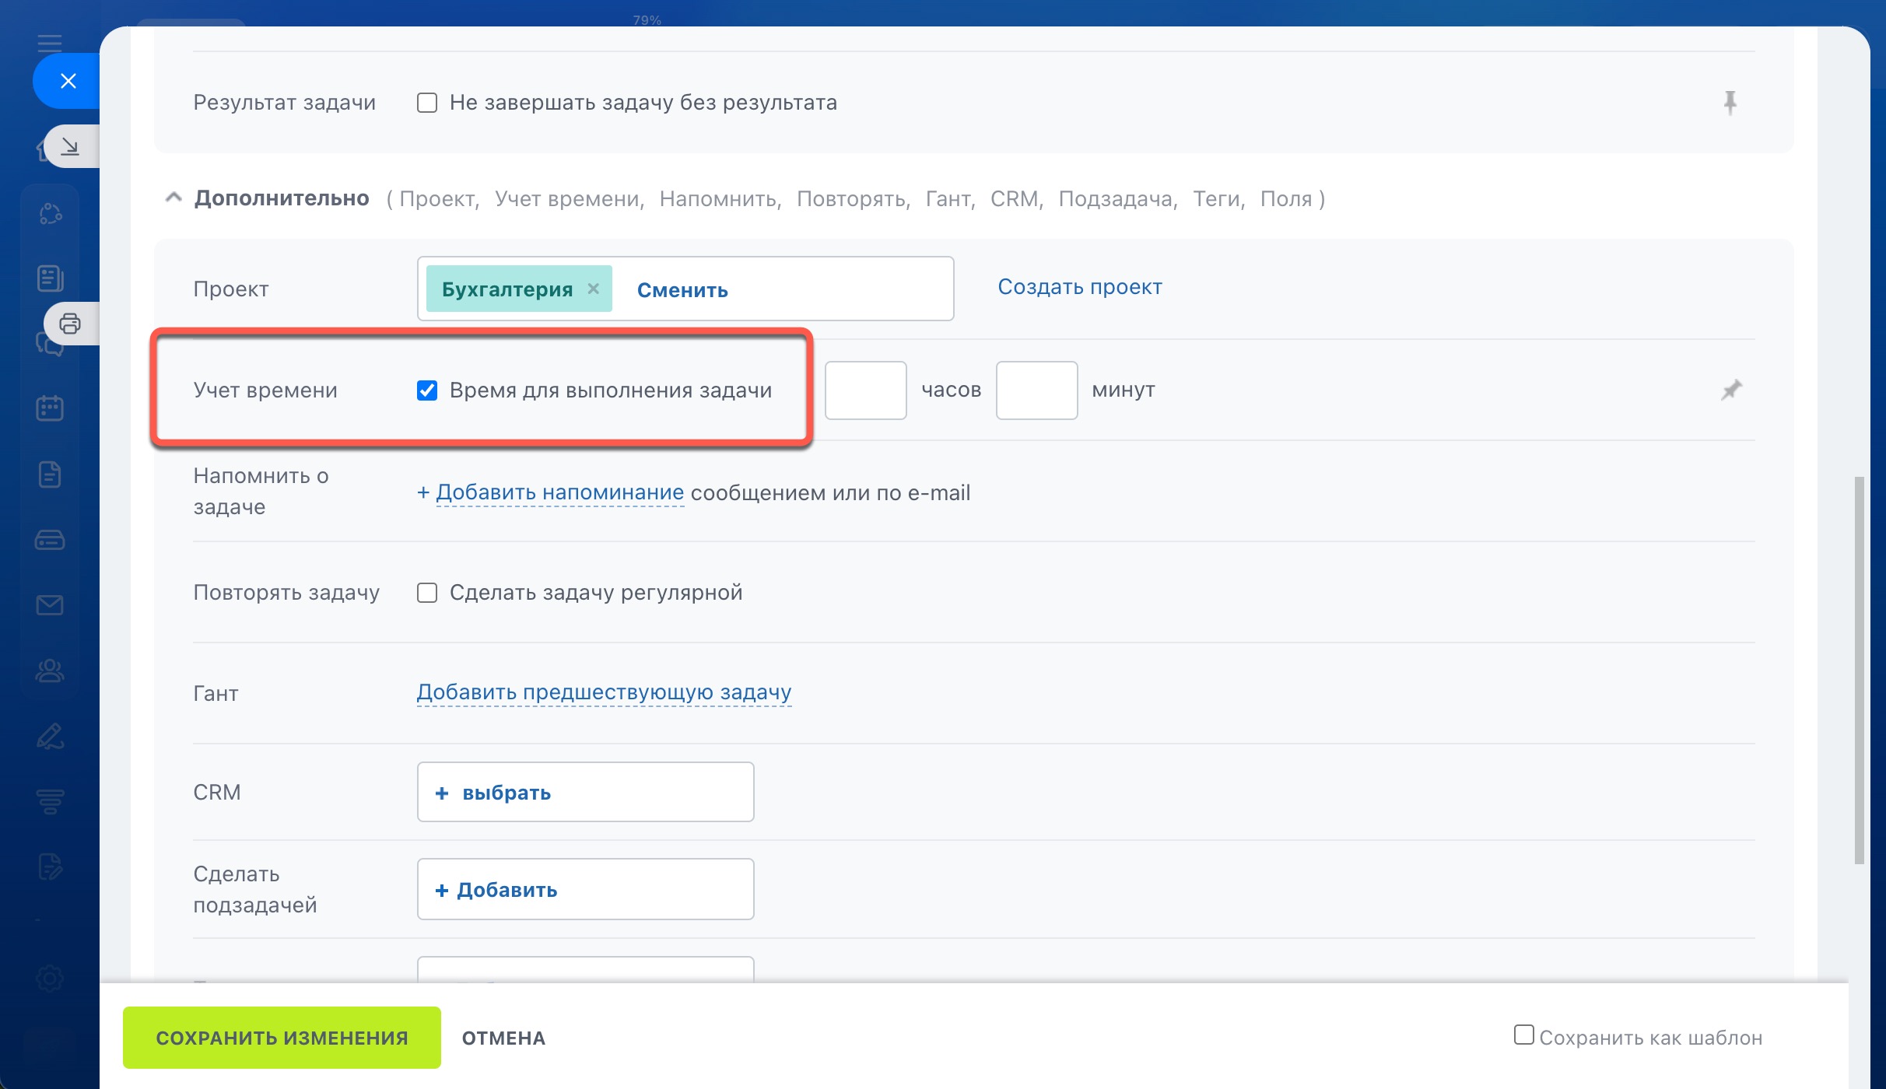Open the calendar icon in the left sidebar

click(x=50, y=408)
